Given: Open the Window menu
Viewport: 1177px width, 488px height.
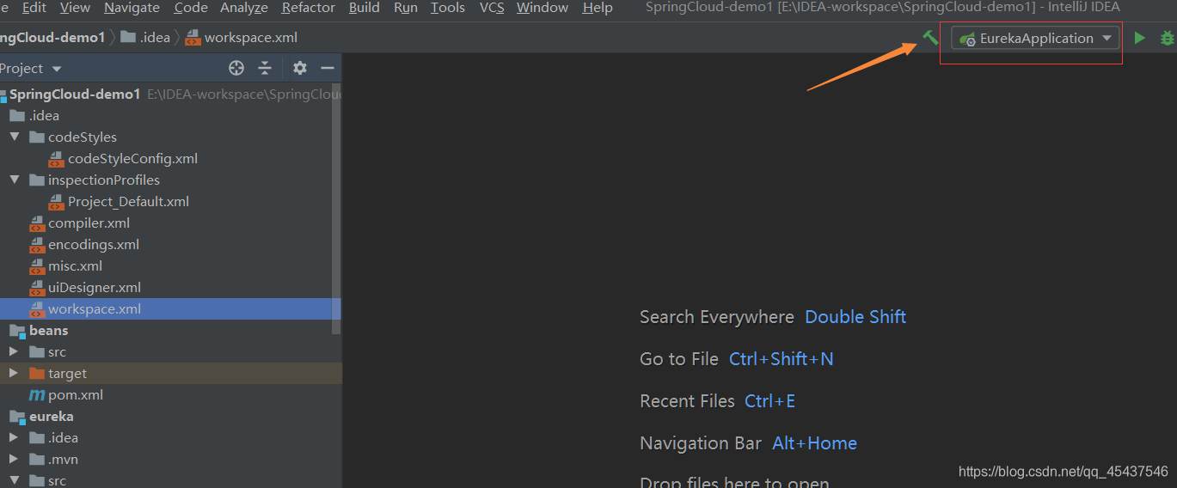Looking at the screenshot, I should pos(543,8).
